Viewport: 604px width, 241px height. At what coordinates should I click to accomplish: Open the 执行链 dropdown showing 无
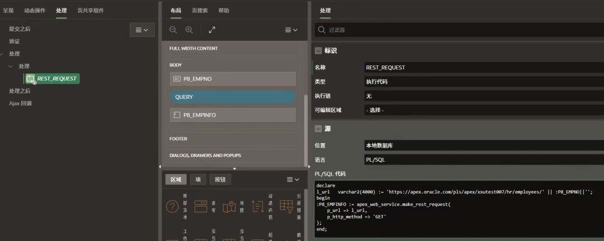pyautogui.click(x=484, y=96)
